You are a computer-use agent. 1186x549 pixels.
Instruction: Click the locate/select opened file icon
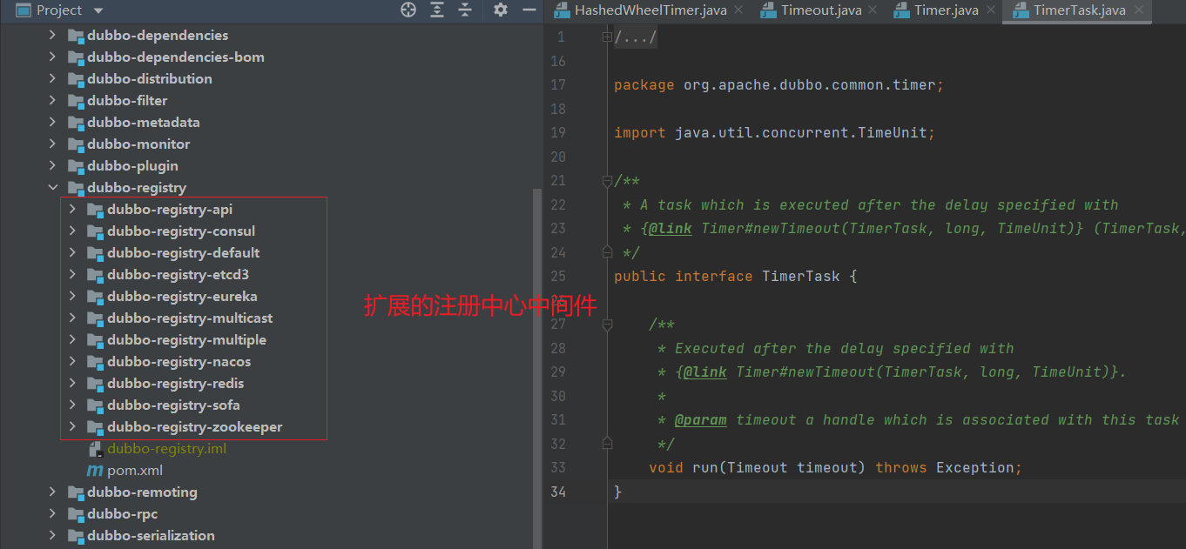(408, 10)
